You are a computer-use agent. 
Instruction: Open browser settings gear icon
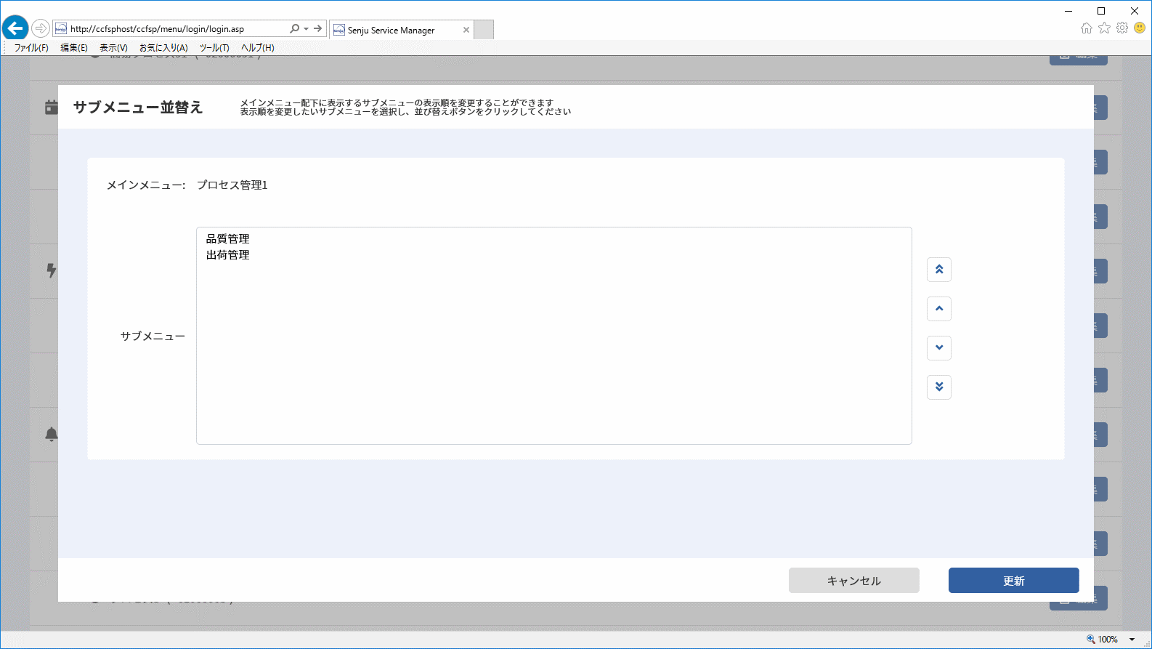coord(1122,28)
